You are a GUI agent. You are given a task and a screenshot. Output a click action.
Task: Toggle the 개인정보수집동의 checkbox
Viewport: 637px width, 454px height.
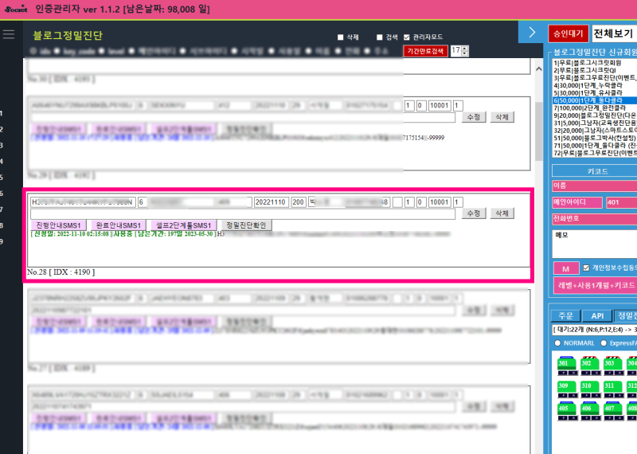[x=586, y=268]
